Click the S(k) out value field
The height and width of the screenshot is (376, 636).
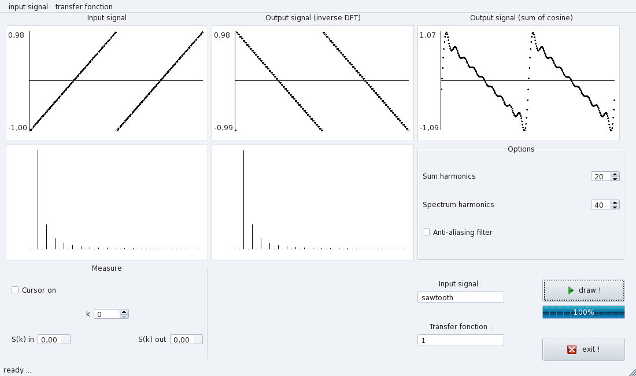[186, 340]
